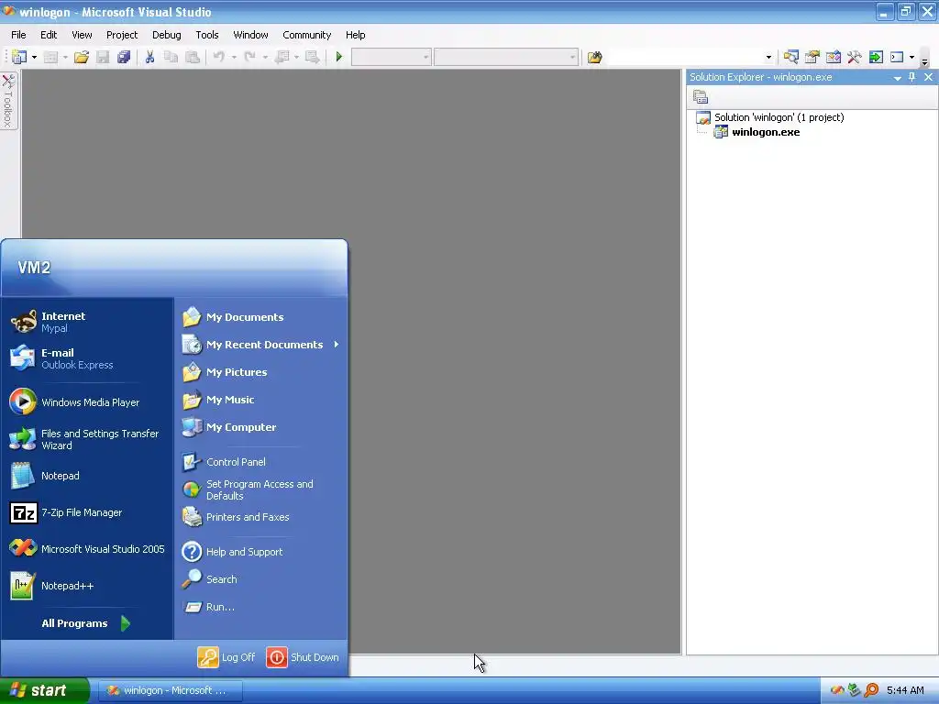
Task: Open 7-Zip File Manager
Action: coord(87,512)
